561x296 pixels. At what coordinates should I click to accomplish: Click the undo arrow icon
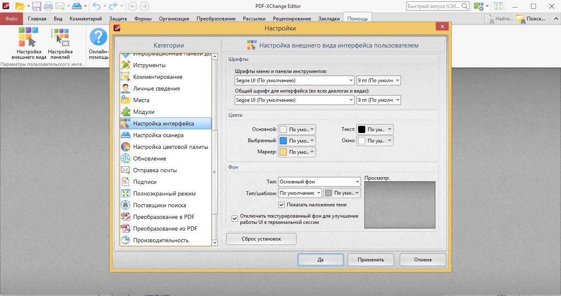(x=96, y=6)
